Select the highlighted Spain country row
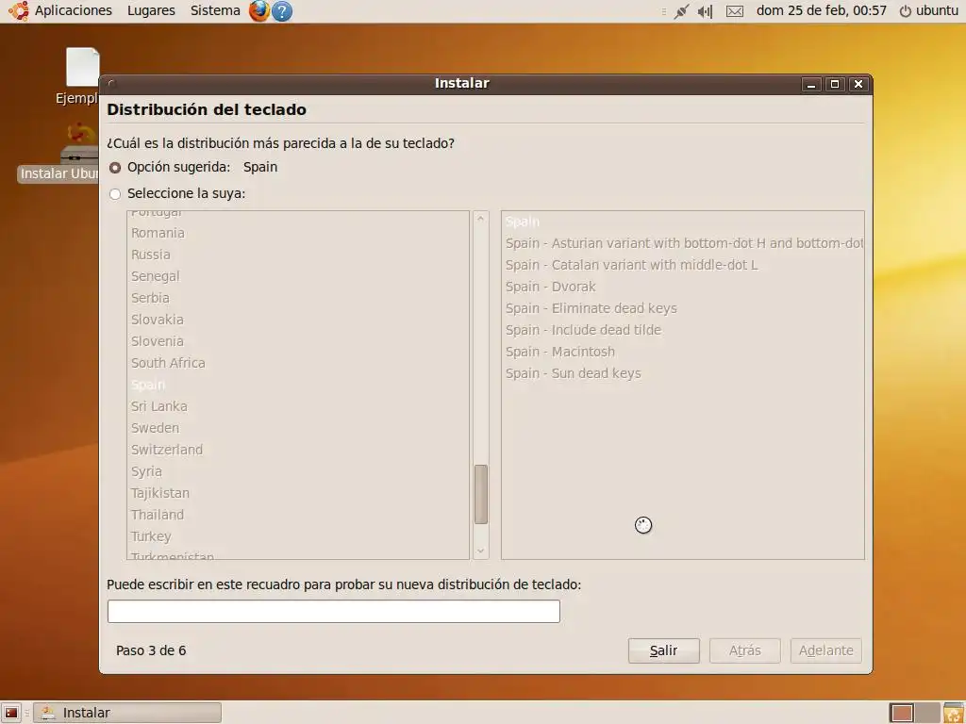 click(298, 385)
